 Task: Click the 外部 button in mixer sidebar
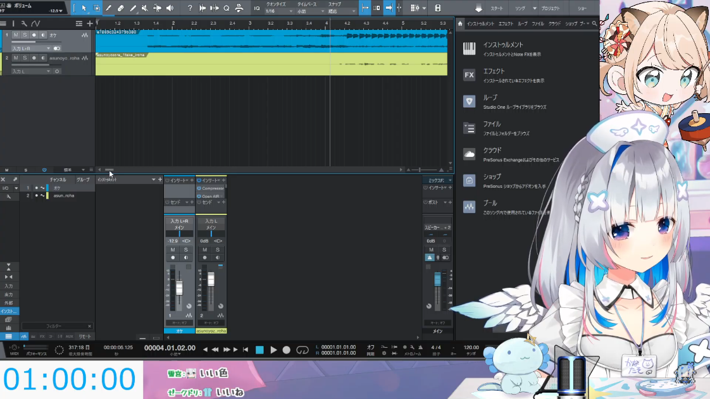point(9,303)
